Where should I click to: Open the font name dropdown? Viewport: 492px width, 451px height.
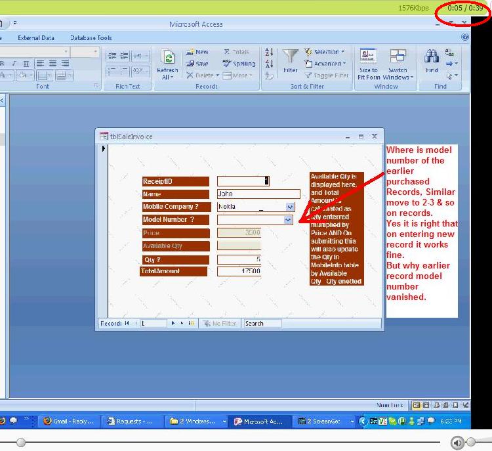click(66, 51)
